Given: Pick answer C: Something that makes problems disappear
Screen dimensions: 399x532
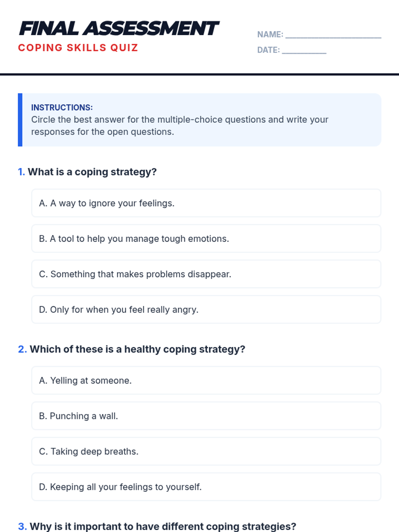Looking at the screenshot, I should pyautogui.click(x=206, y=274).
